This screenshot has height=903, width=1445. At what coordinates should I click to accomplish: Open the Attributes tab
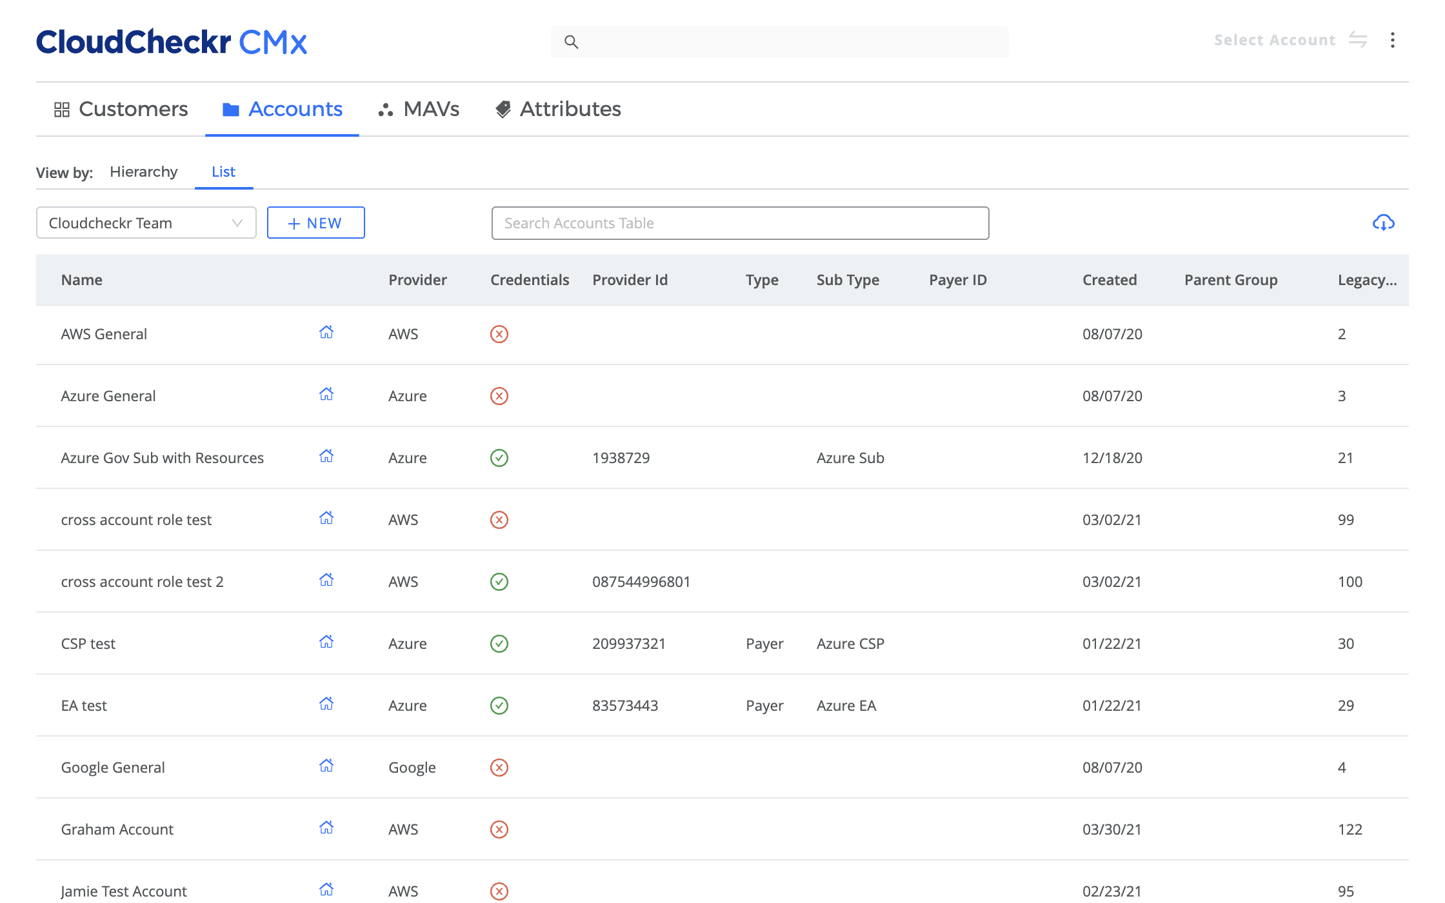pos(558,109)
